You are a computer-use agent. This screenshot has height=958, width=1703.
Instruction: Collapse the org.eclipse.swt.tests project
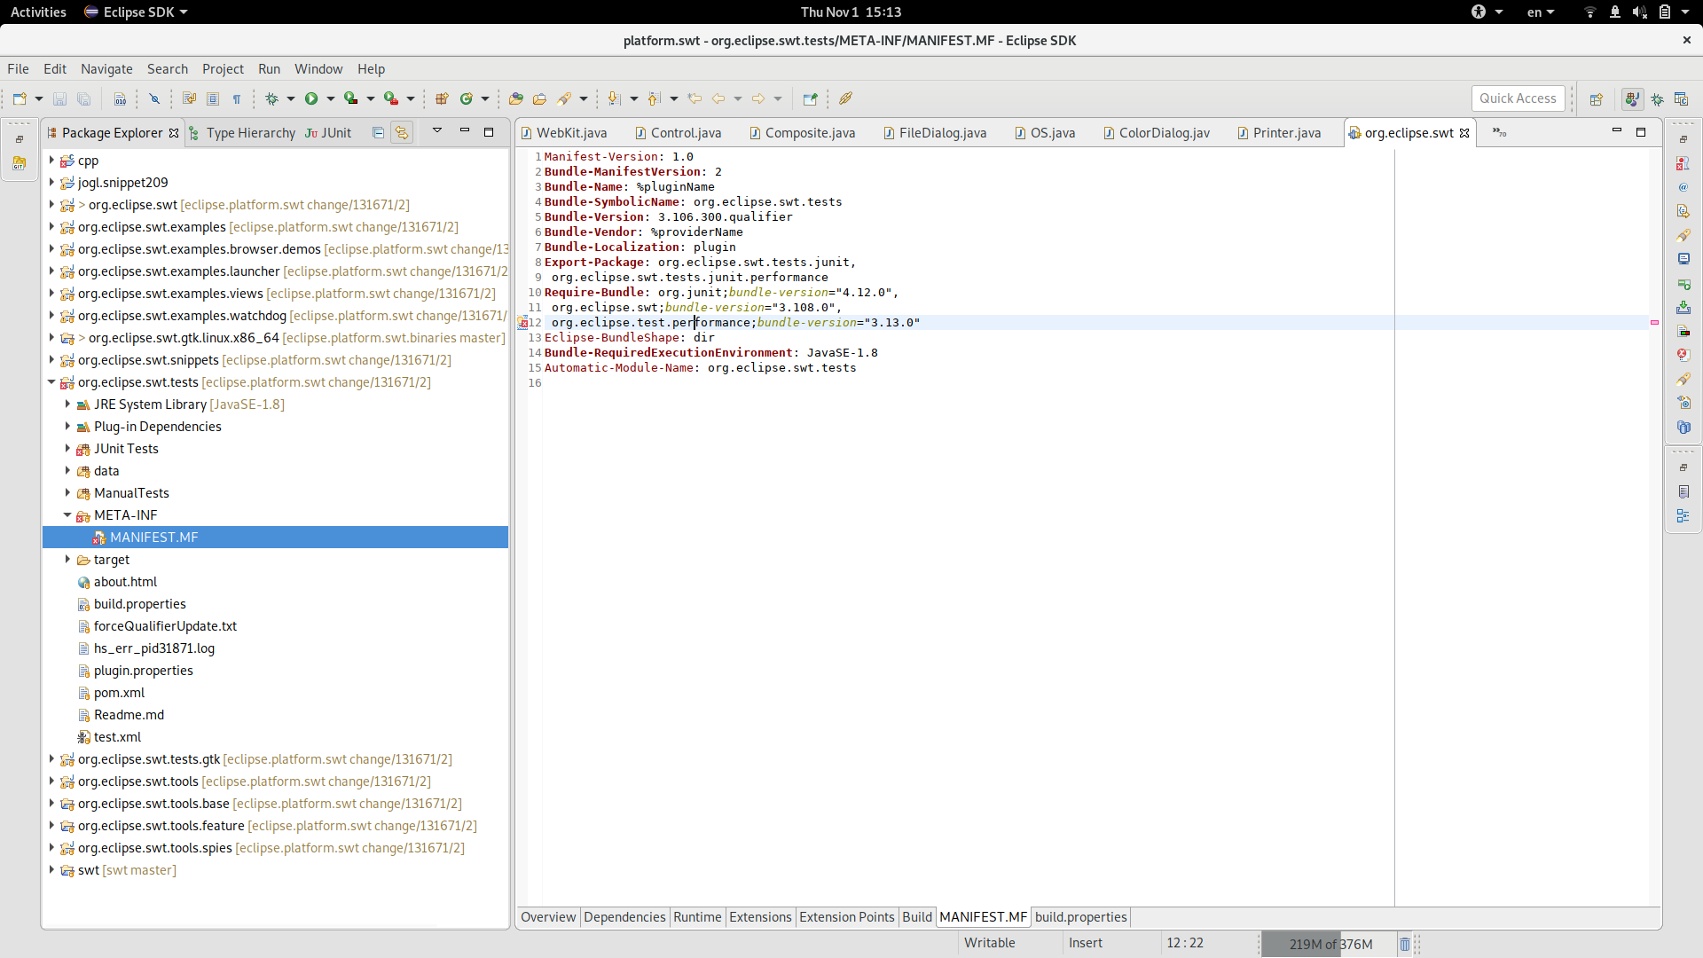pyautogui.click(x=51, y=382)
